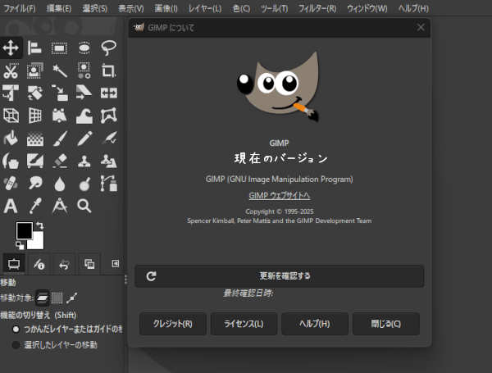Select the Align tool
The height and width of the screenshot is (373, 492).
point(34,48)
